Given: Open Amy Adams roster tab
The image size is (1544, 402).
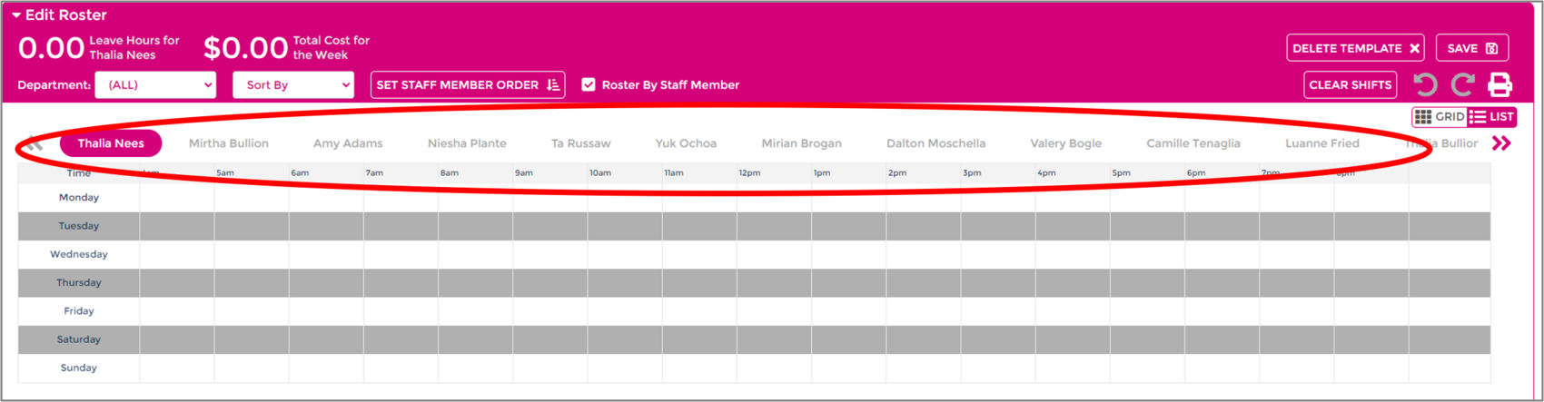Looking at the screenshot, I should click(348, 143).
